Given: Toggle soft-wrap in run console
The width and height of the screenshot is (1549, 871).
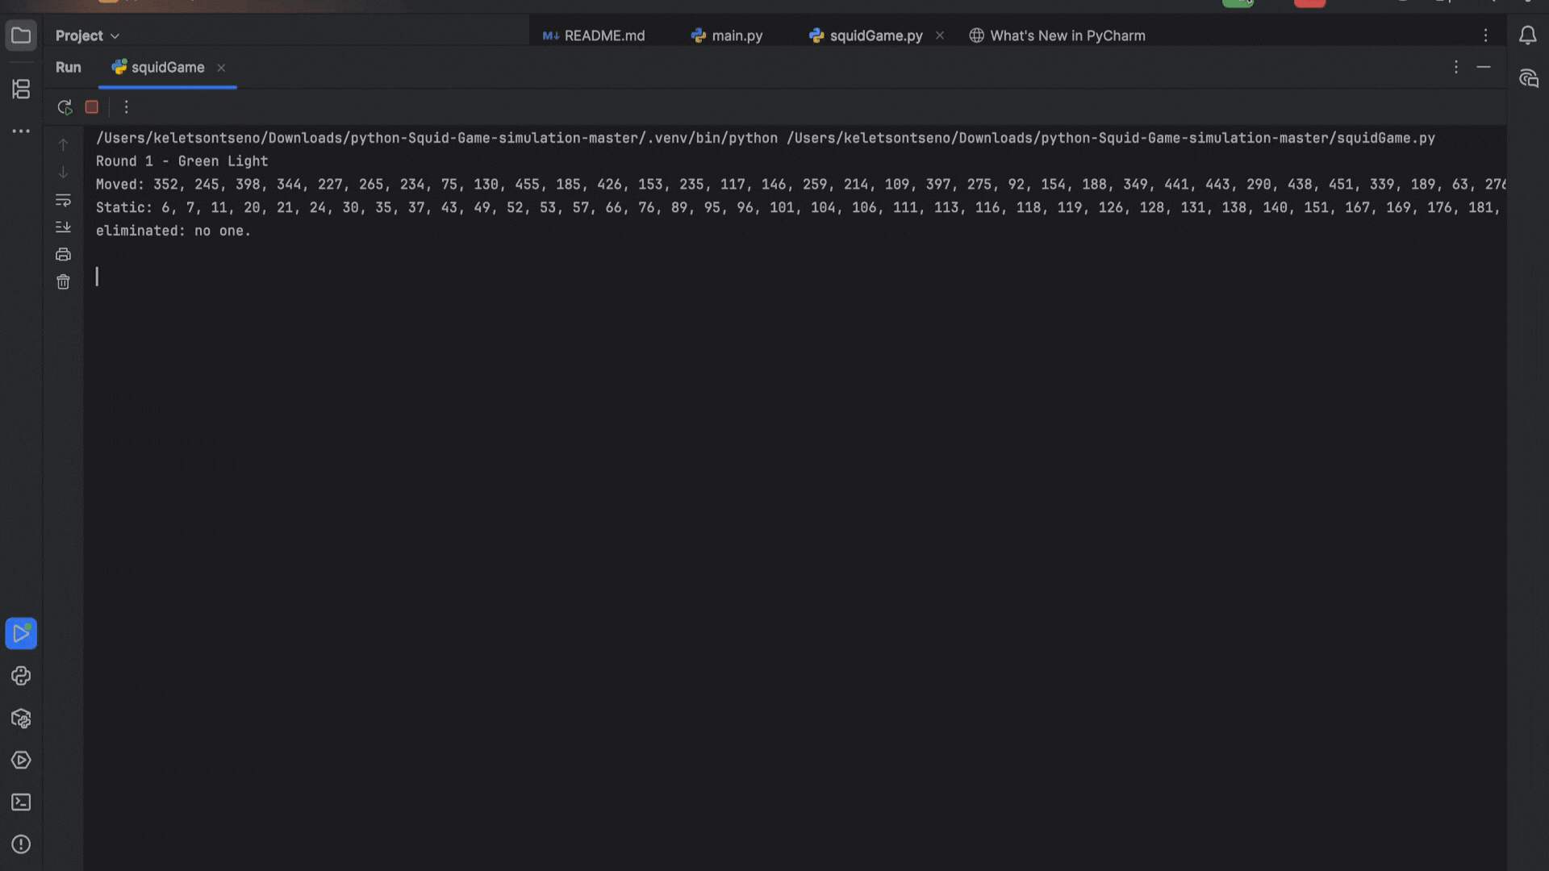Looking at the screenshot, I should click(x=63, y=200).
